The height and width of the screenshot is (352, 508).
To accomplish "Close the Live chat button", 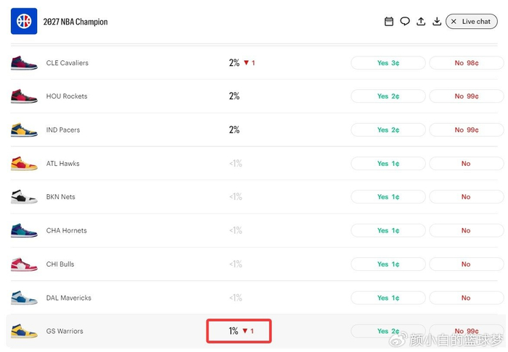I will click(x=472, y=21).
